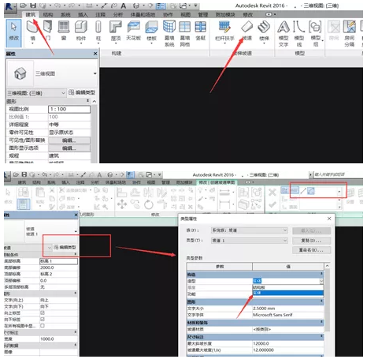The height and width of the screenshot is (359, 367).
Task: Choose the arc draw tool beside the line tool
Action: [x=311, y=191]
